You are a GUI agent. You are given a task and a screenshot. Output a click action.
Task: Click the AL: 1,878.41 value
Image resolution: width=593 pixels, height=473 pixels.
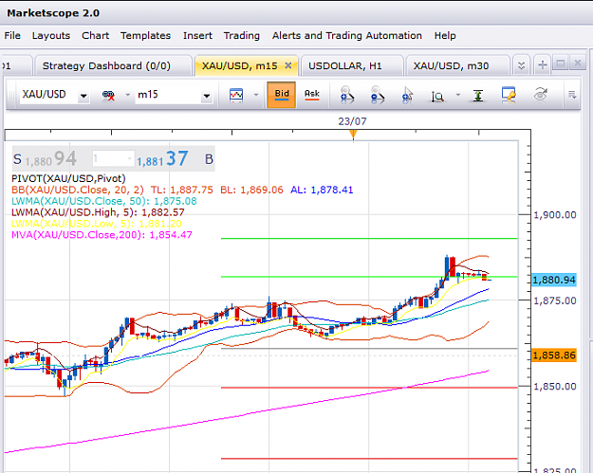tap(322, 190)
